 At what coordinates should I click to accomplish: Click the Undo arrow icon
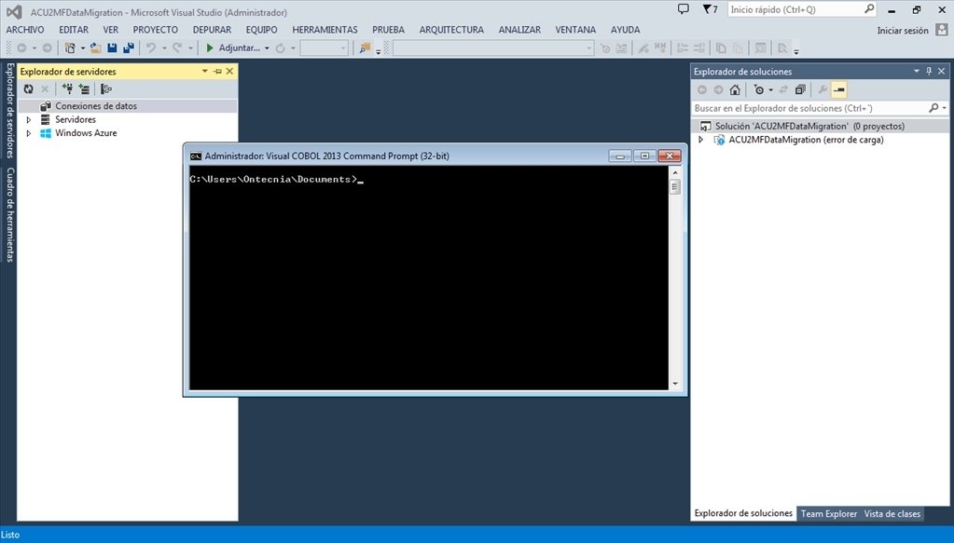click(x=151, y=48)
